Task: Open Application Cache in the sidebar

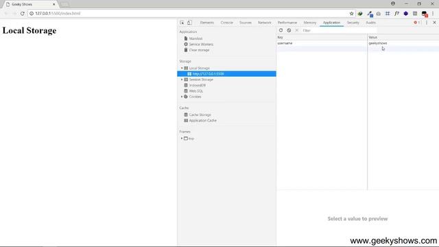Action: (203, 121)
